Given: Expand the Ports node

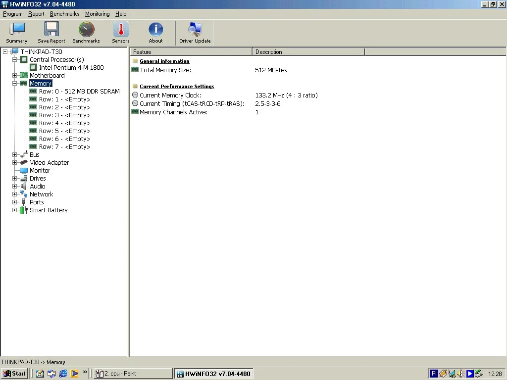Looking at the screenshot, I should coord(14,202).
